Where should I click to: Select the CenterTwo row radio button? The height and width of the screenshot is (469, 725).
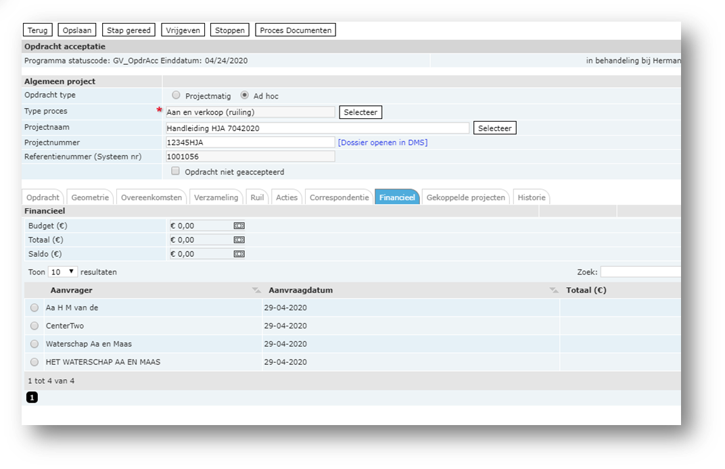pos(34,326)
